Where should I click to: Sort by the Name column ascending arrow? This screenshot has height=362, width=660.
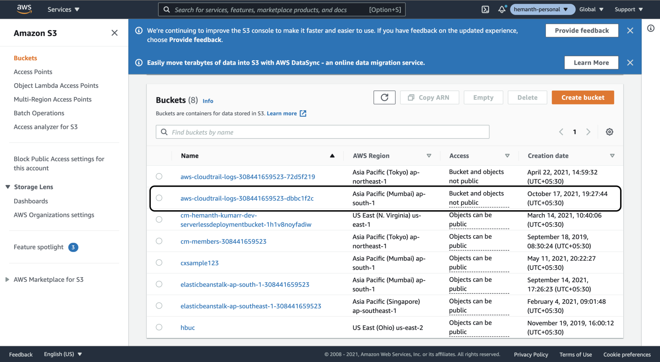coord(332,156)
